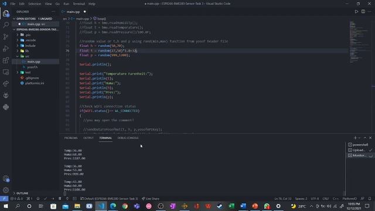Viewport: 375px width, 211px height.
Task: Click the PlatformIO Build checkmark icon
Action: pyautogui.click(x=45, y=199)
